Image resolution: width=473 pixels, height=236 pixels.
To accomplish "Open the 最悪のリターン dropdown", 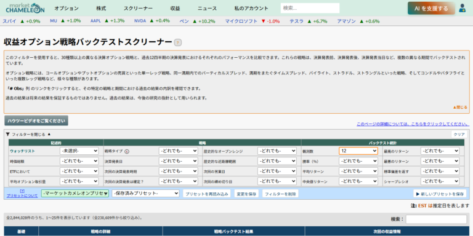I will click(440, 161).
